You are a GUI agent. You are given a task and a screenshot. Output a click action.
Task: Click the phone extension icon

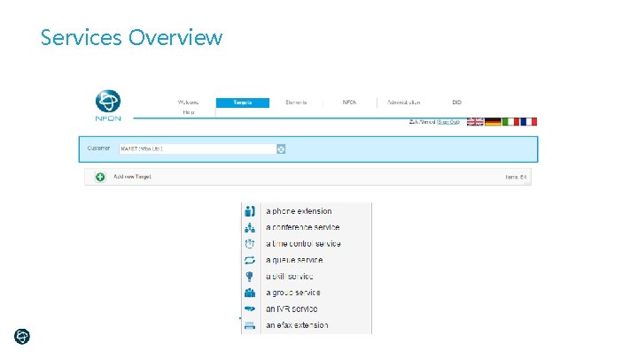(x=250, y=211)
